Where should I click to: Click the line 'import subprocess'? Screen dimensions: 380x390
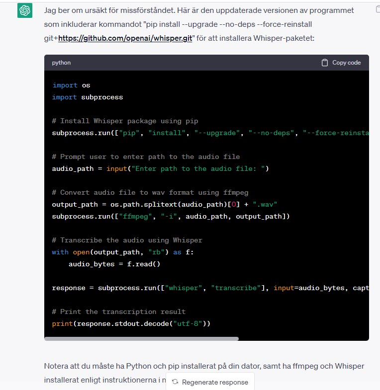point(88,97)
